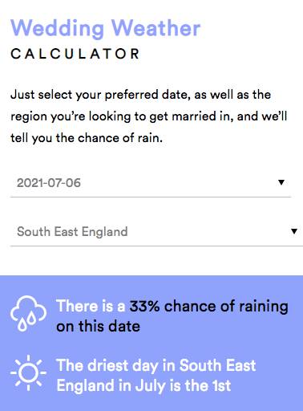
Task: Expand the date dropdown arrow
Action: click(281, 182)
